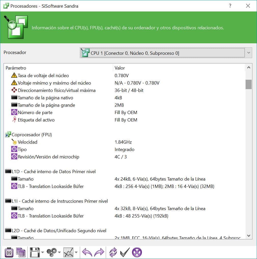Click the purple cancel X icon
This screenshot has width=257, height=259.
pyautogui.click(x=137, y=252)
